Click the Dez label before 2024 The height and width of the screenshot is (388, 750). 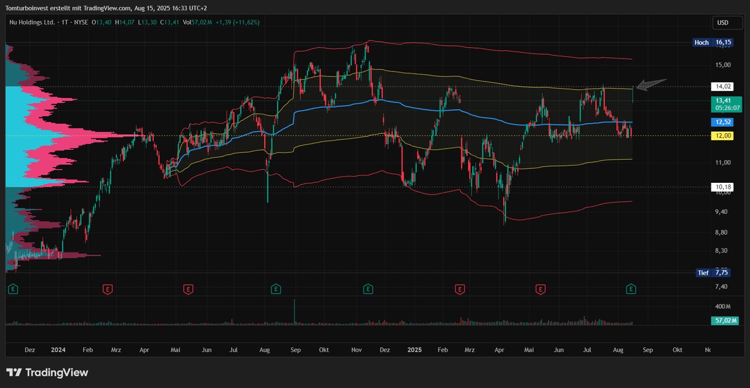(30, 350)
